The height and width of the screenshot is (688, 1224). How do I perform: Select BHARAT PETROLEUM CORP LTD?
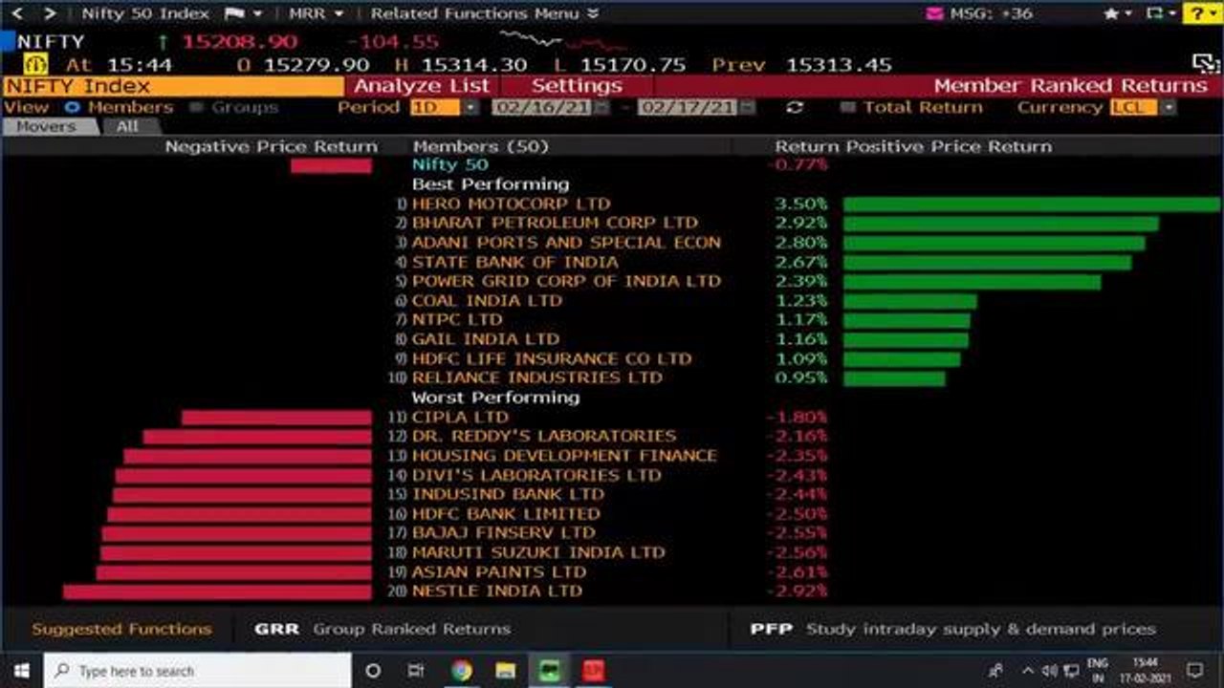555,223
